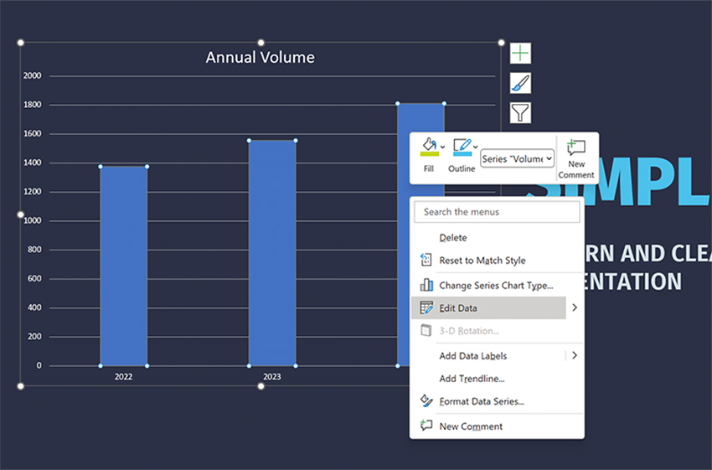The image size is (712, 470).
Task: Choose Delete from the context menu
Action: (x=452, y=237)
